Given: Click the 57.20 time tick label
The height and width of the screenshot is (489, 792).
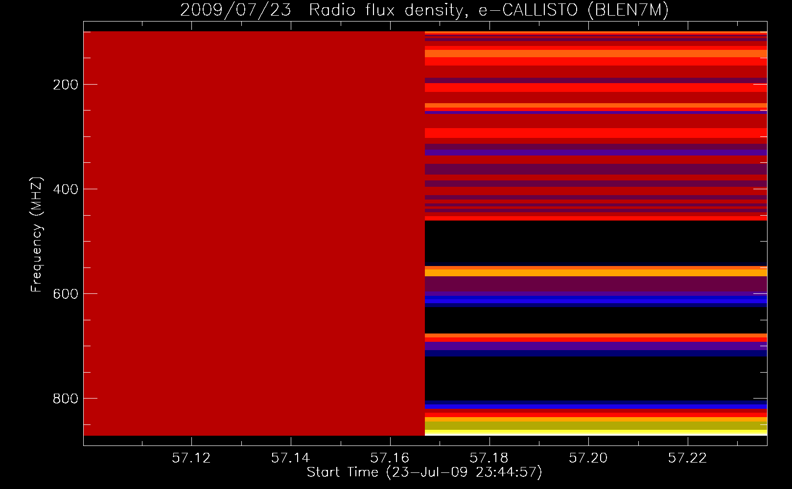Looking at the screenshot, I should pyautogui.click(x=588, y=458).
